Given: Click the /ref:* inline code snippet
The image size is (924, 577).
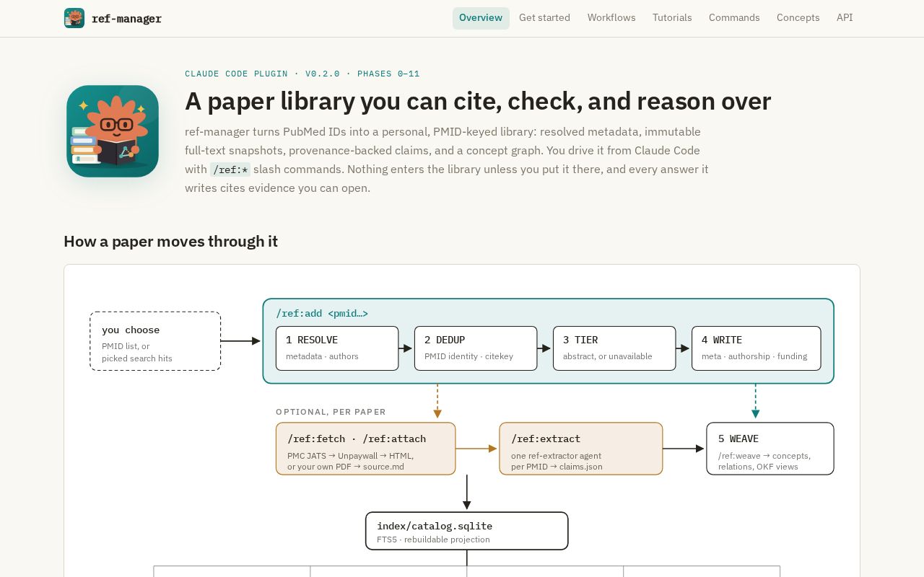Looking at the screenshot, I should [230, 169].
